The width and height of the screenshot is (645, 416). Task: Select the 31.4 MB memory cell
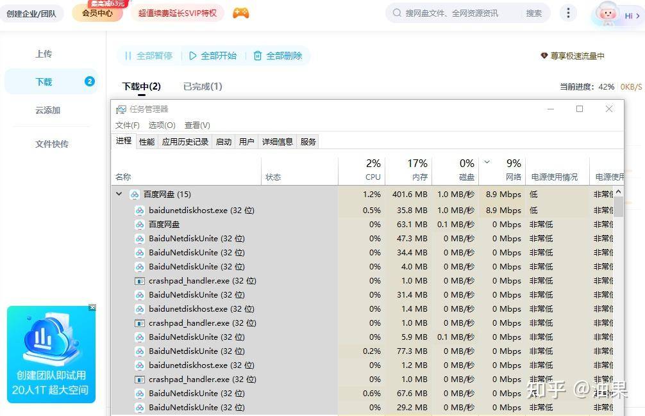coord(412,295)
